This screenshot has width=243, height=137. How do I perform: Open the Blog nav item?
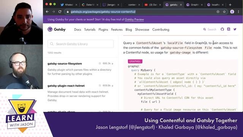coord(129,30)
